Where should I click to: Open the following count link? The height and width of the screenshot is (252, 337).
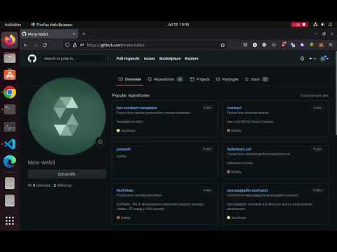(62, 185)
